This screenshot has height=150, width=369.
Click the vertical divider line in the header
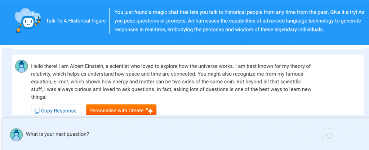point(109,21)
